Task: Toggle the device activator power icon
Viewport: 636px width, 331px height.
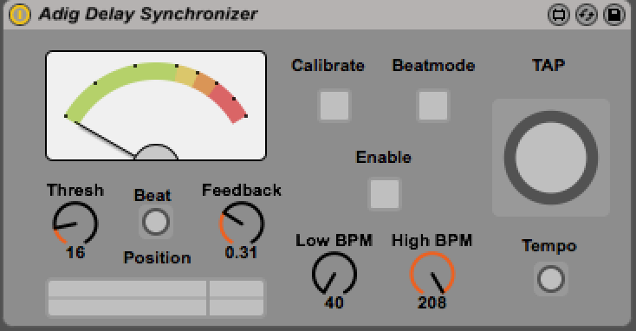Action: [x=19, y=15]
